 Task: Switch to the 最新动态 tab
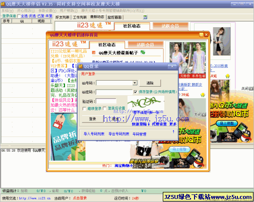[97, 17]
